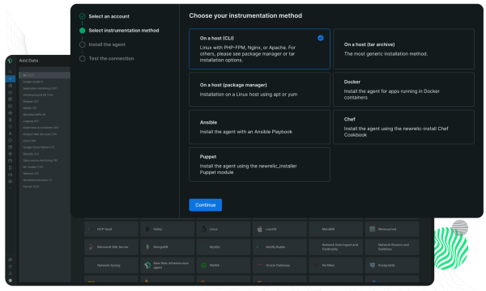486x291 pixels.
Task: Select the Chef instrumentation option
Action: point(403,127)
